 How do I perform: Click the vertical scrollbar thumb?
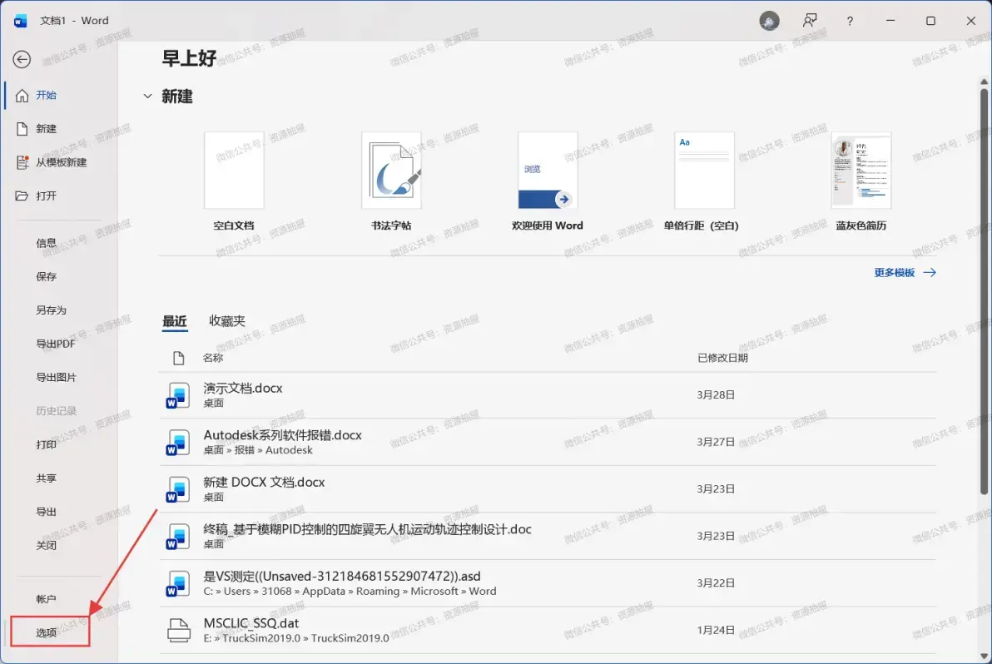(x=984, y=291)
